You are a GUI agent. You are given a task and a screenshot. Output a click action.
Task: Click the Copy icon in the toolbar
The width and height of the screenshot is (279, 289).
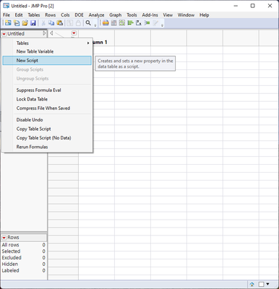coord(51,23)
